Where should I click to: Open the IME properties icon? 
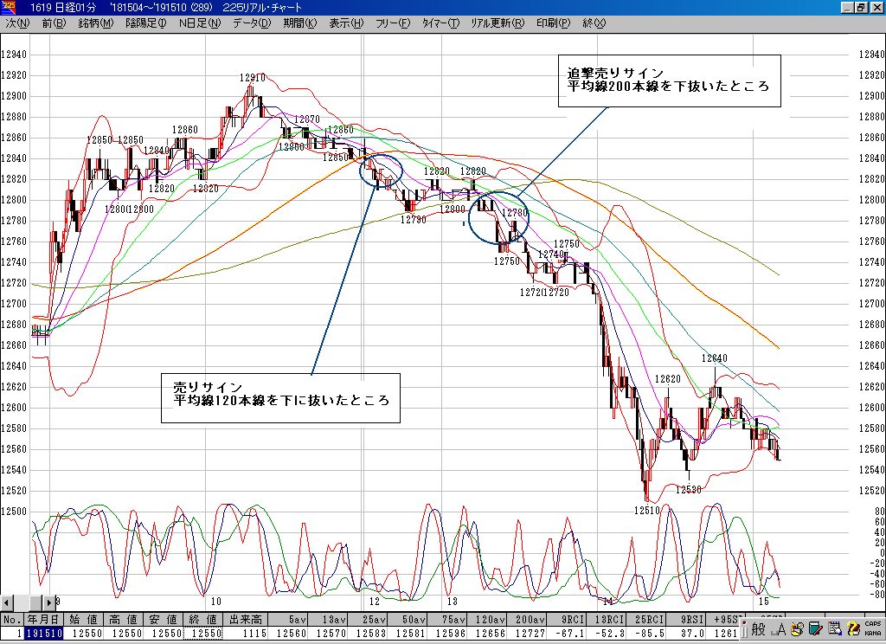point(833,629)
